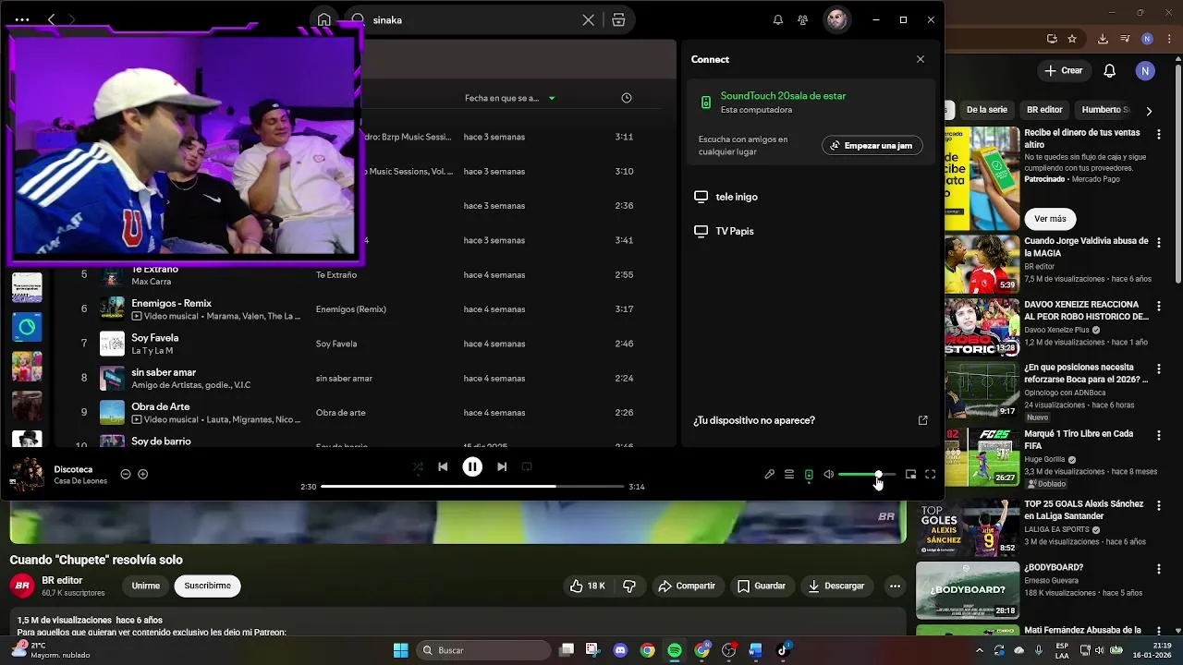Toggle Connect to a device icon
The width and height of the screenshot is (1183, 665).
click(809, 475)
